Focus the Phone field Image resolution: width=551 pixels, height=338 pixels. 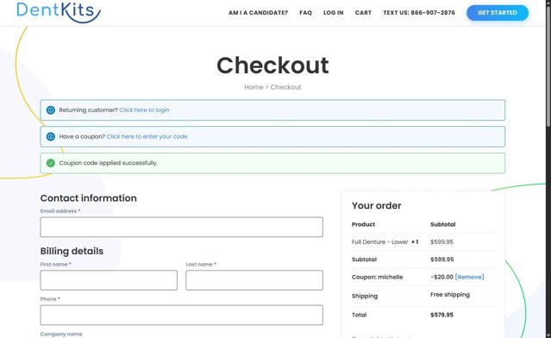(181, 315)
